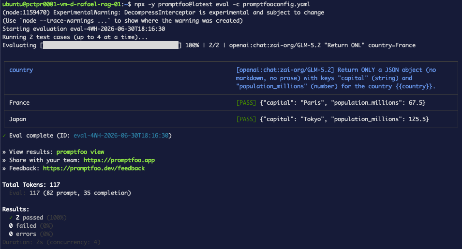Viewport: 462px width, 249px height.
Task: Click the '117 (82 prompt, 35 completion)' line
Action: click(x=80, y=193)
